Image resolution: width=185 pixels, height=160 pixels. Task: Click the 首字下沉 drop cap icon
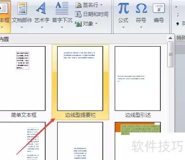point(62,8)
